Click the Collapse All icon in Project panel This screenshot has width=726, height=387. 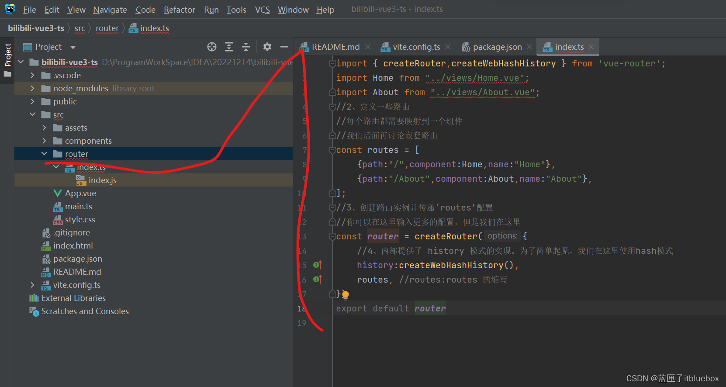(246, 47)
